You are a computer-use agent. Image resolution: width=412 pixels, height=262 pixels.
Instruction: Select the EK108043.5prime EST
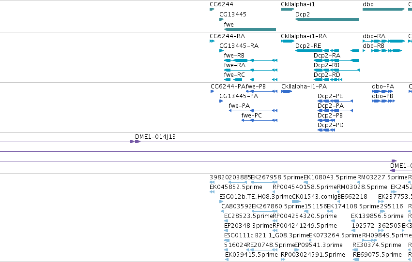[x=306, y=182]
